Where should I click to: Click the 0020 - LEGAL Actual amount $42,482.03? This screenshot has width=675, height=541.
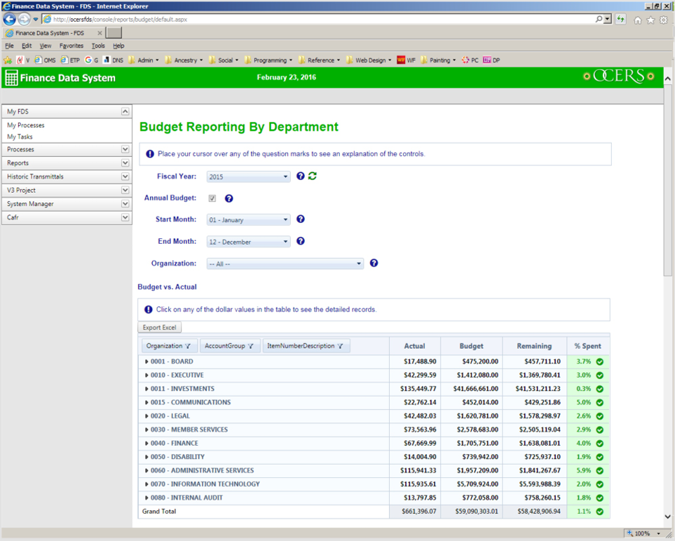point(420,416)
